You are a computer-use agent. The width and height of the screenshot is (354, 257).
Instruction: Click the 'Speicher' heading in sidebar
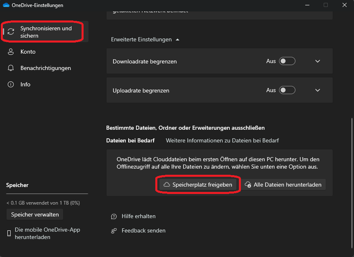pos(17,185)
